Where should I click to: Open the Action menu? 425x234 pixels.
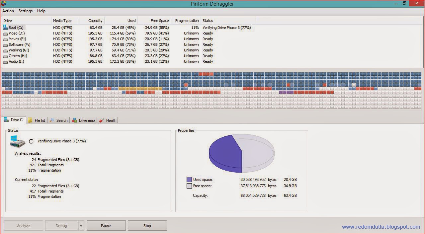point(8,11)
